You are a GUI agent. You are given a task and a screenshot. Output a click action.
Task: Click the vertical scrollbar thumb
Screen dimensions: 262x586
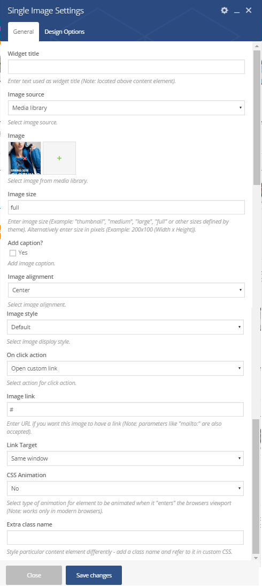coord(257,117)
